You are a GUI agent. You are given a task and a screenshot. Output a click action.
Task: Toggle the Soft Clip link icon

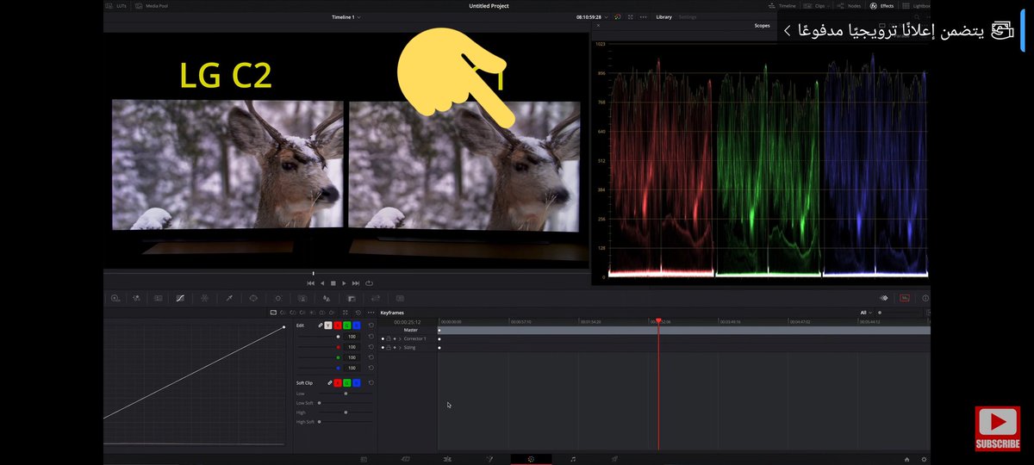point(330,382)
